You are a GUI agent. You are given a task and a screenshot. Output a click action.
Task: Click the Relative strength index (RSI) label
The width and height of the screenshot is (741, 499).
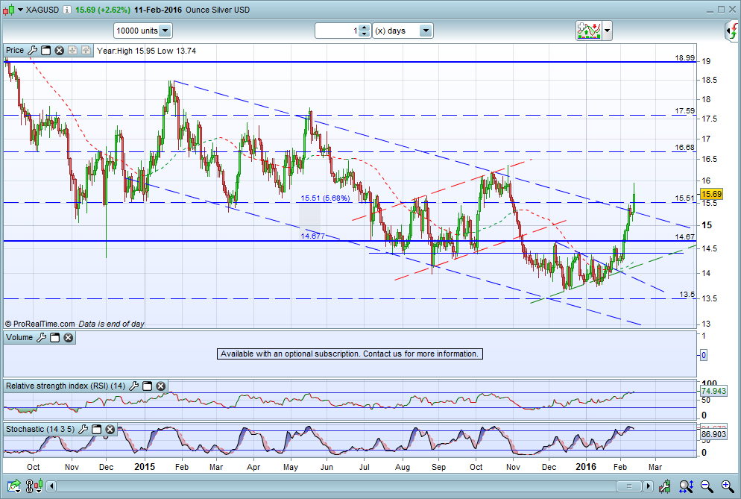pos(65,386)
